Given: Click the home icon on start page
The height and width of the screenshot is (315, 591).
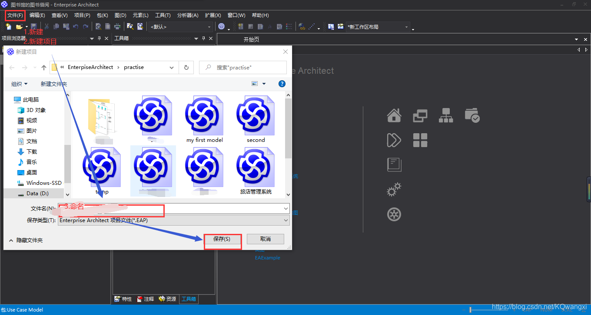Looking at the screenshot, I should [394, 115].
